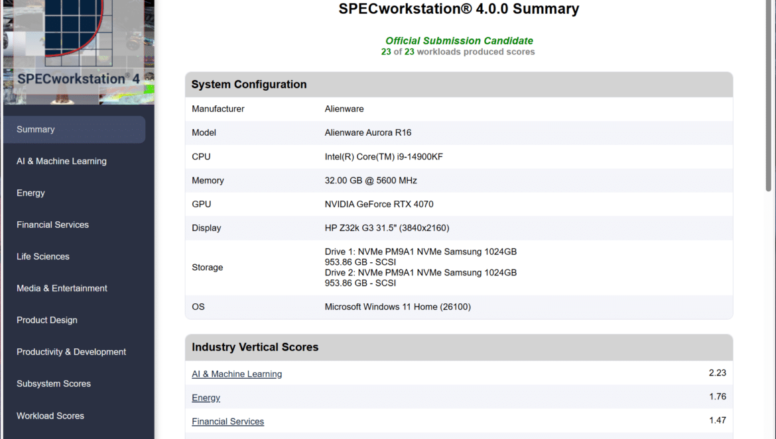Click the Energy score 1.76
This screenshot has height=439, width=776.
717,397
